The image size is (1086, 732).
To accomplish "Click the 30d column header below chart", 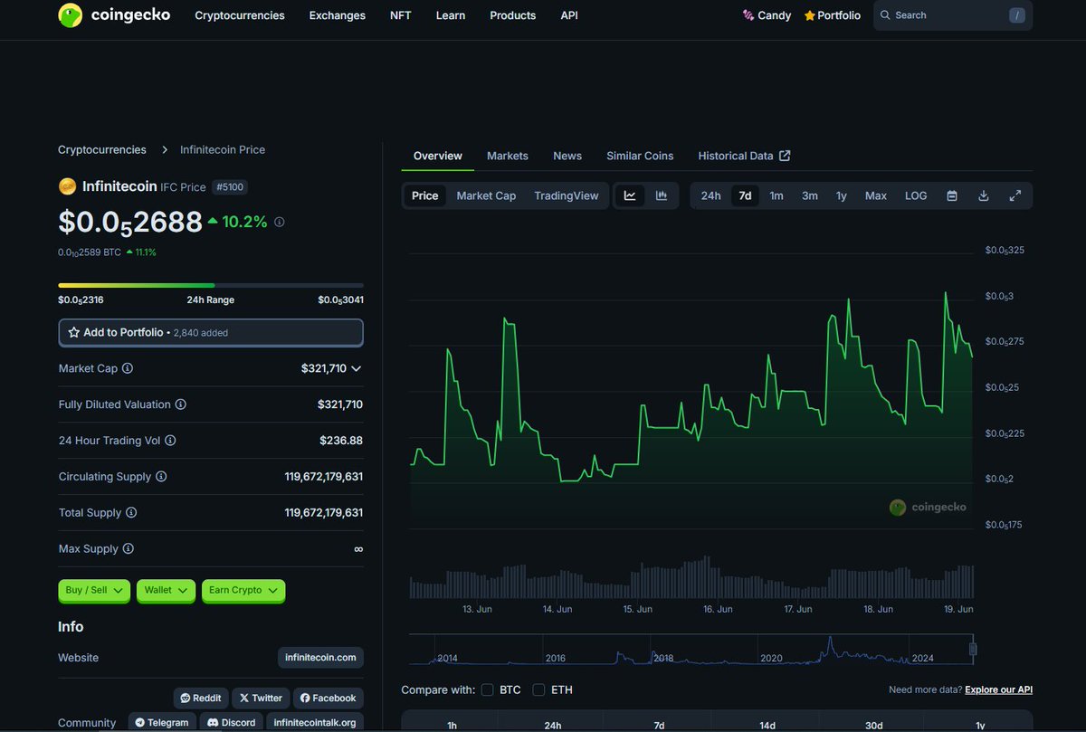I will pyautogui.click(x=874, y=726).
